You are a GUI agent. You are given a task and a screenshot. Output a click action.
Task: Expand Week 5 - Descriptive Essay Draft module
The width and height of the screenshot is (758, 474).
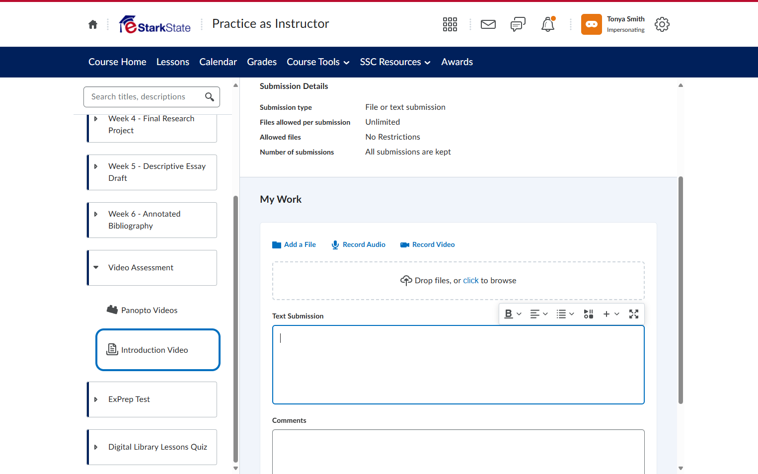pyautogui.click(x=96, y=166)
